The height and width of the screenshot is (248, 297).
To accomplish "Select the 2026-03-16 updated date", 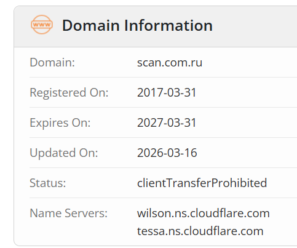I will 167,153.
